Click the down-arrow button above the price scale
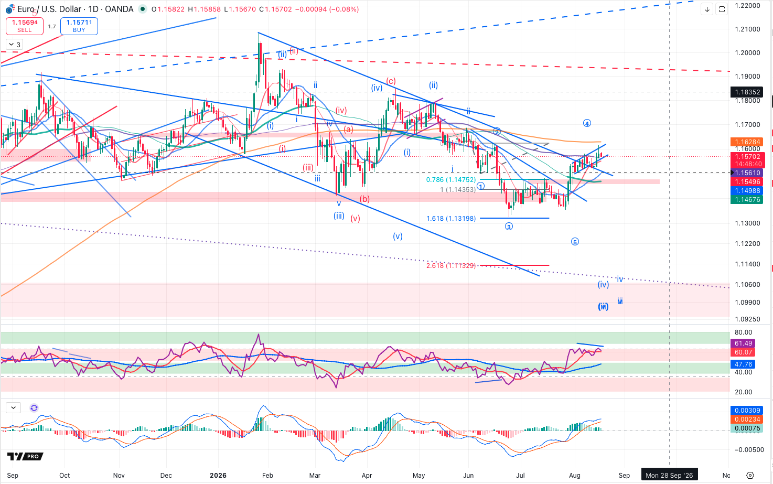773x484 pixels. [707, 9]
